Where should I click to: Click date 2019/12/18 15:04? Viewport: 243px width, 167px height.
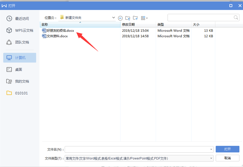click(135, 31)
